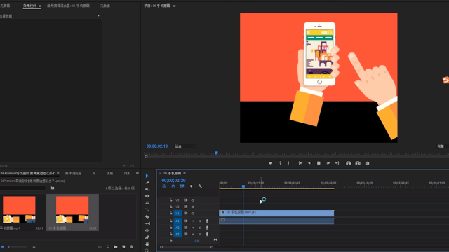Click nest sequence insert toggle icon
449x252 pixels.
point(164,186)
